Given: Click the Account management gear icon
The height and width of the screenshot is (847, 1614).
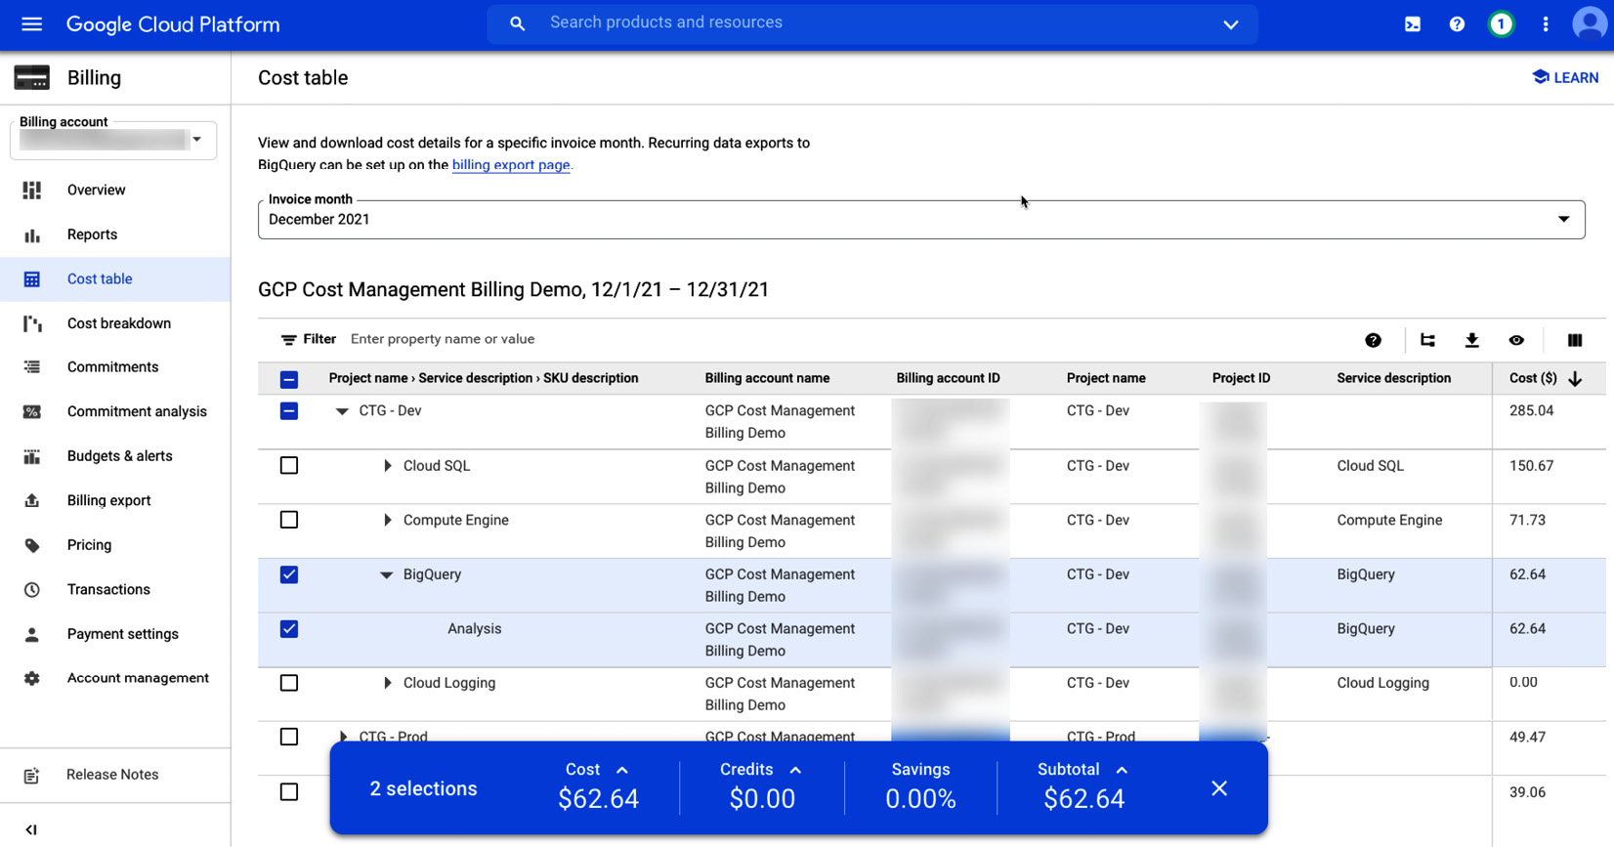Looking at the screenshot, I should click(32, 678).
